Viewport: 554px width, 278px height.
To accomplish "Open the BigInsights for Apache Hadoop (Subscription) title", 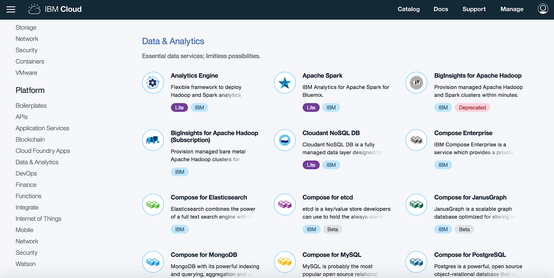I will tap(214, 137).
